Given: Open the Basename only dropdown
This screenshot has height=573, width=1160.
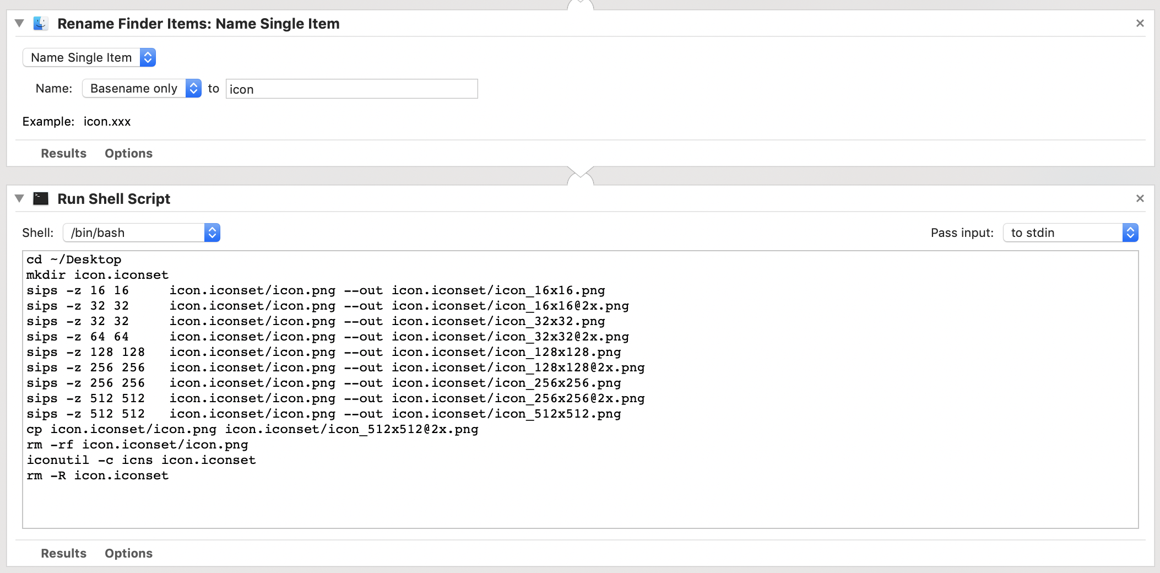Looking at the screenshot, I should (x=193, y=88).
